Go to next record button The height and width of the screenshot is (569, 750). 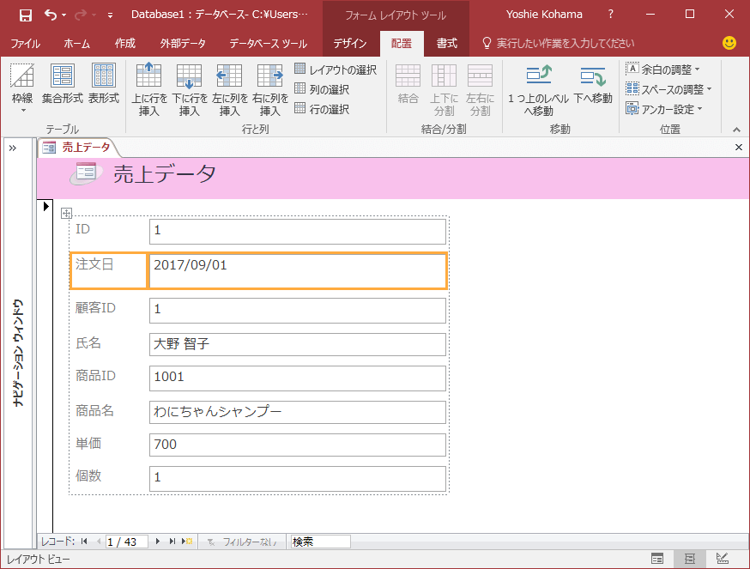coord(158,542)
